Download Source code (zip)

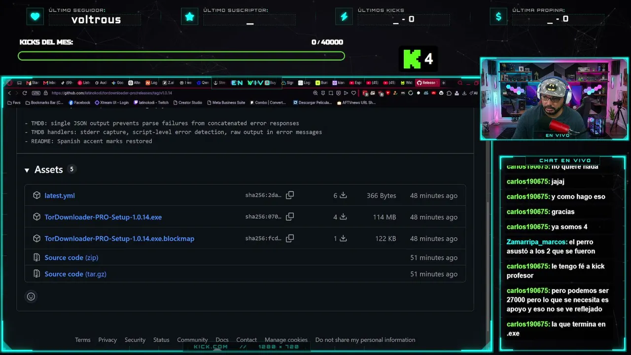pyautogui.click(x=71, y=257)
